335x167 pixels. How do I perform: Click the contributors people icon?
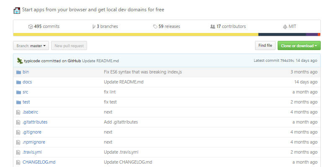pos(213,26)
